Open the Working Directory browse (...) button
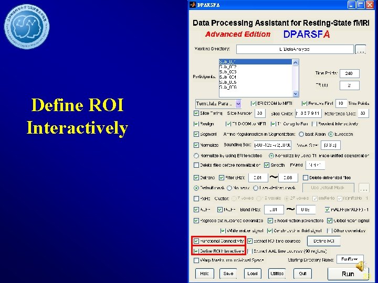Screen dimensions: 378x283 360,49
